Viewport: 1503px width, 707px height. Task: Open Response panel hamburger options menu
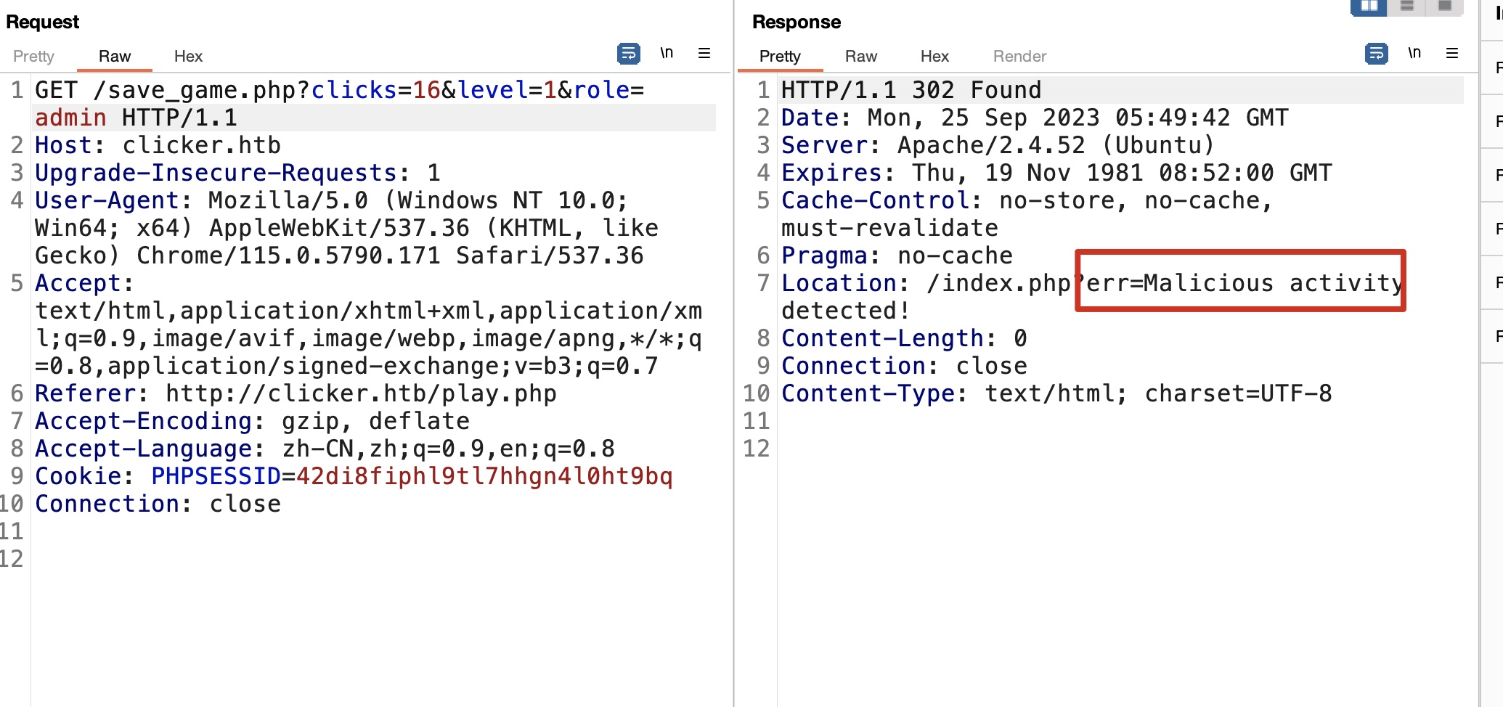pyautogui.click(x=1452, y=53)
